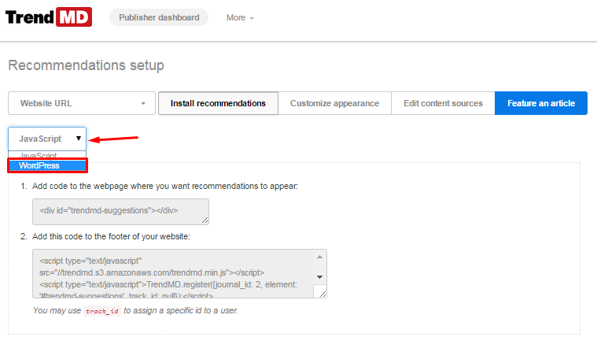Screen dimensions: 597x363
Task: Click the Recommendations setup heading
Action: [86, 65]
